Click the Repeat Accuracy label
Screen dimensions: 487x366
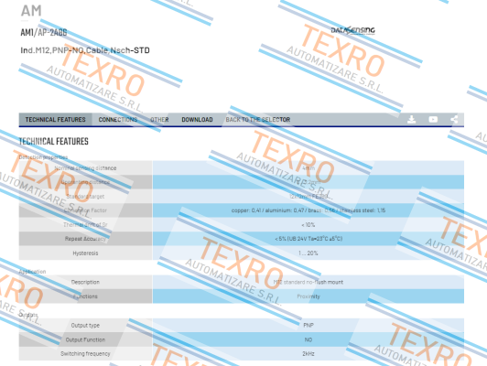click(85, 239)
